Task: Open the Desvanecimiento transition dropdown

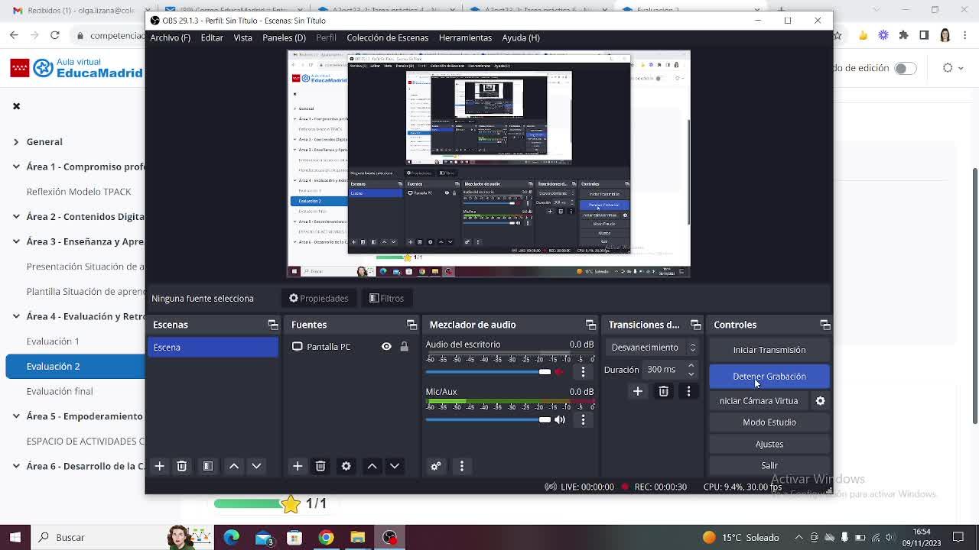Action: pyautogui.click(x=653, y=348)
